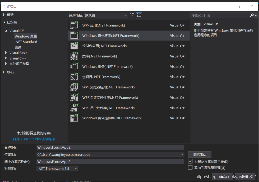Select Windows 窗体应用(.NET Framework) text

click(111, 36)
